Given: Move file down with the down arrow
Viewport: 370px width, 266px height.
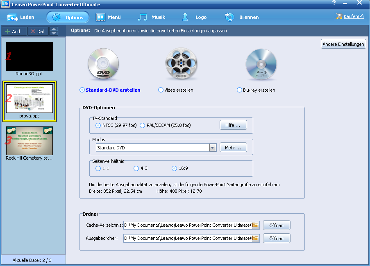Looking at the screenshot, I should 54,33.
